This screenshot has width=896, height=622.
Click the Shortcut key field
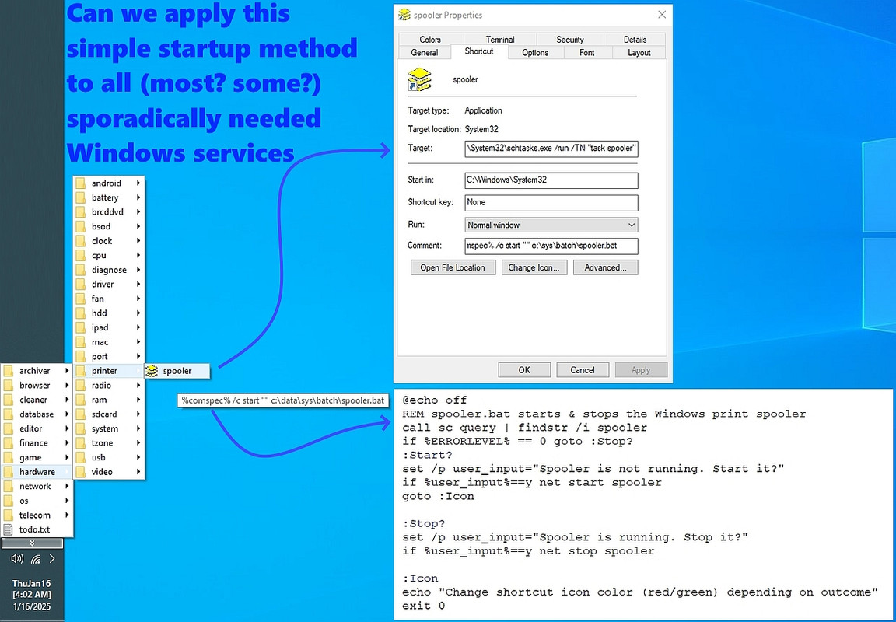tap(551, 203)
